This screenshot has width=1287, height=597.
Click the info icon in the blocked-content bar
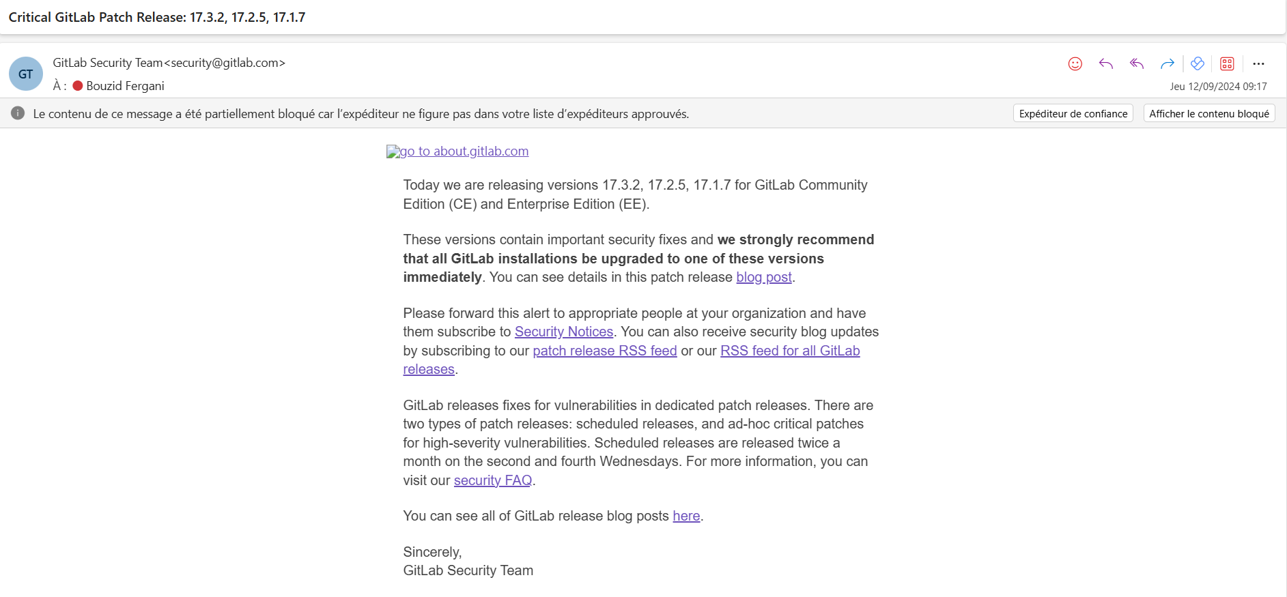click(18, 113)
